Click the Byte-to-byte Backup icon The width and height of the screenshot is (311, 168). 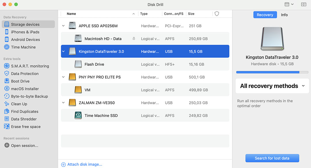click(7, 96)
